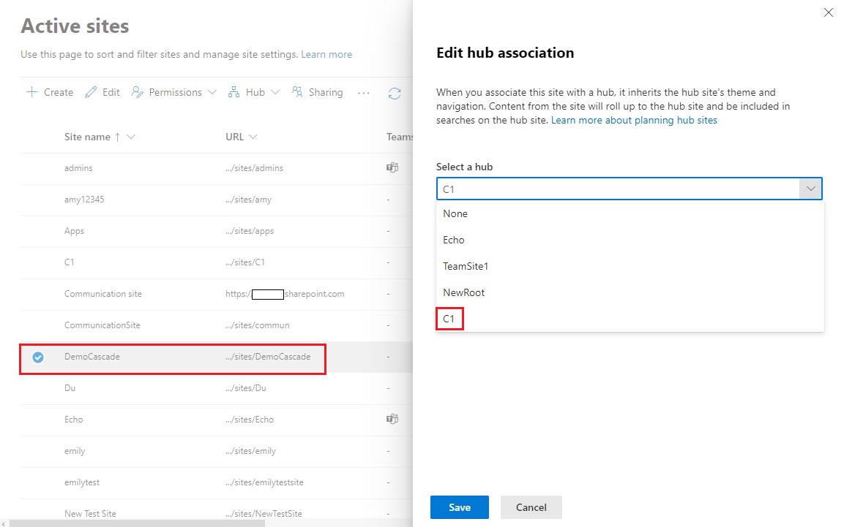Click the Sharing icon
The height and width of the screenshot is (527, 844).
click(x=297, y=92)
